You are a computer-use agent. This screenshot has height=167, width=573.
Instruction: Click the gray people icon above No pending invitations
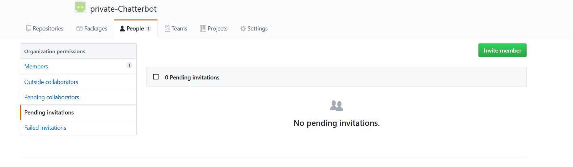point(337,106)
